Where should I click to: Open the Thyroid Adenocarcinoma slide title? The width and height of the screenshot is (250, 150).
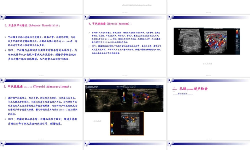(x=37, y=87)
